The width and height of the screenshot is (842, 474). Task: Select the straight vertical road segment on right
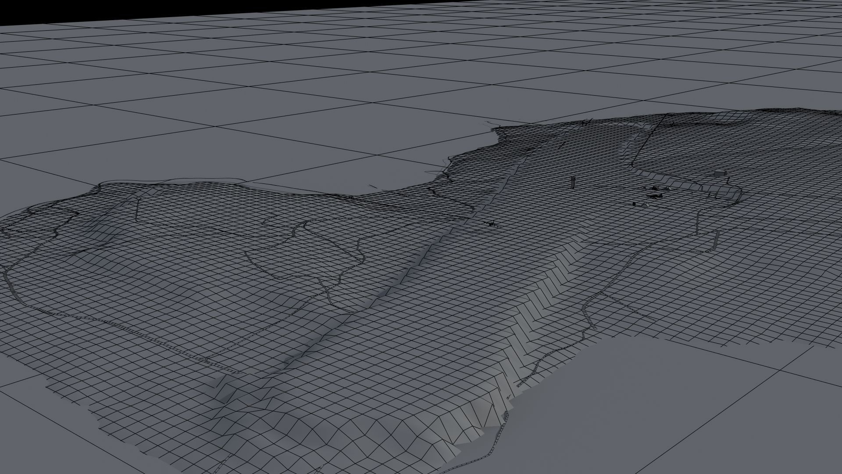click(x=697, y=223)
